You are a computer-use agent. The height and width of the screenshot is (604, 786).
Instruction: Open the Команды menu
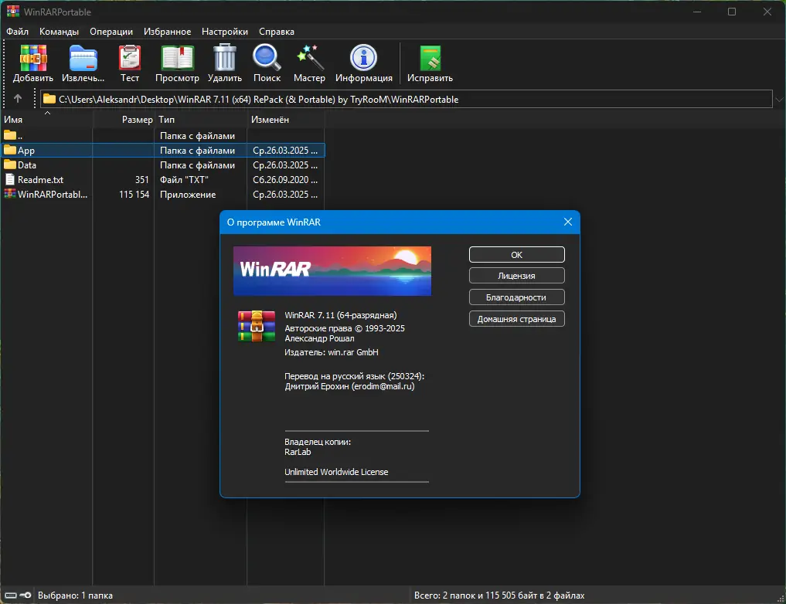click(x=60, y=32)
